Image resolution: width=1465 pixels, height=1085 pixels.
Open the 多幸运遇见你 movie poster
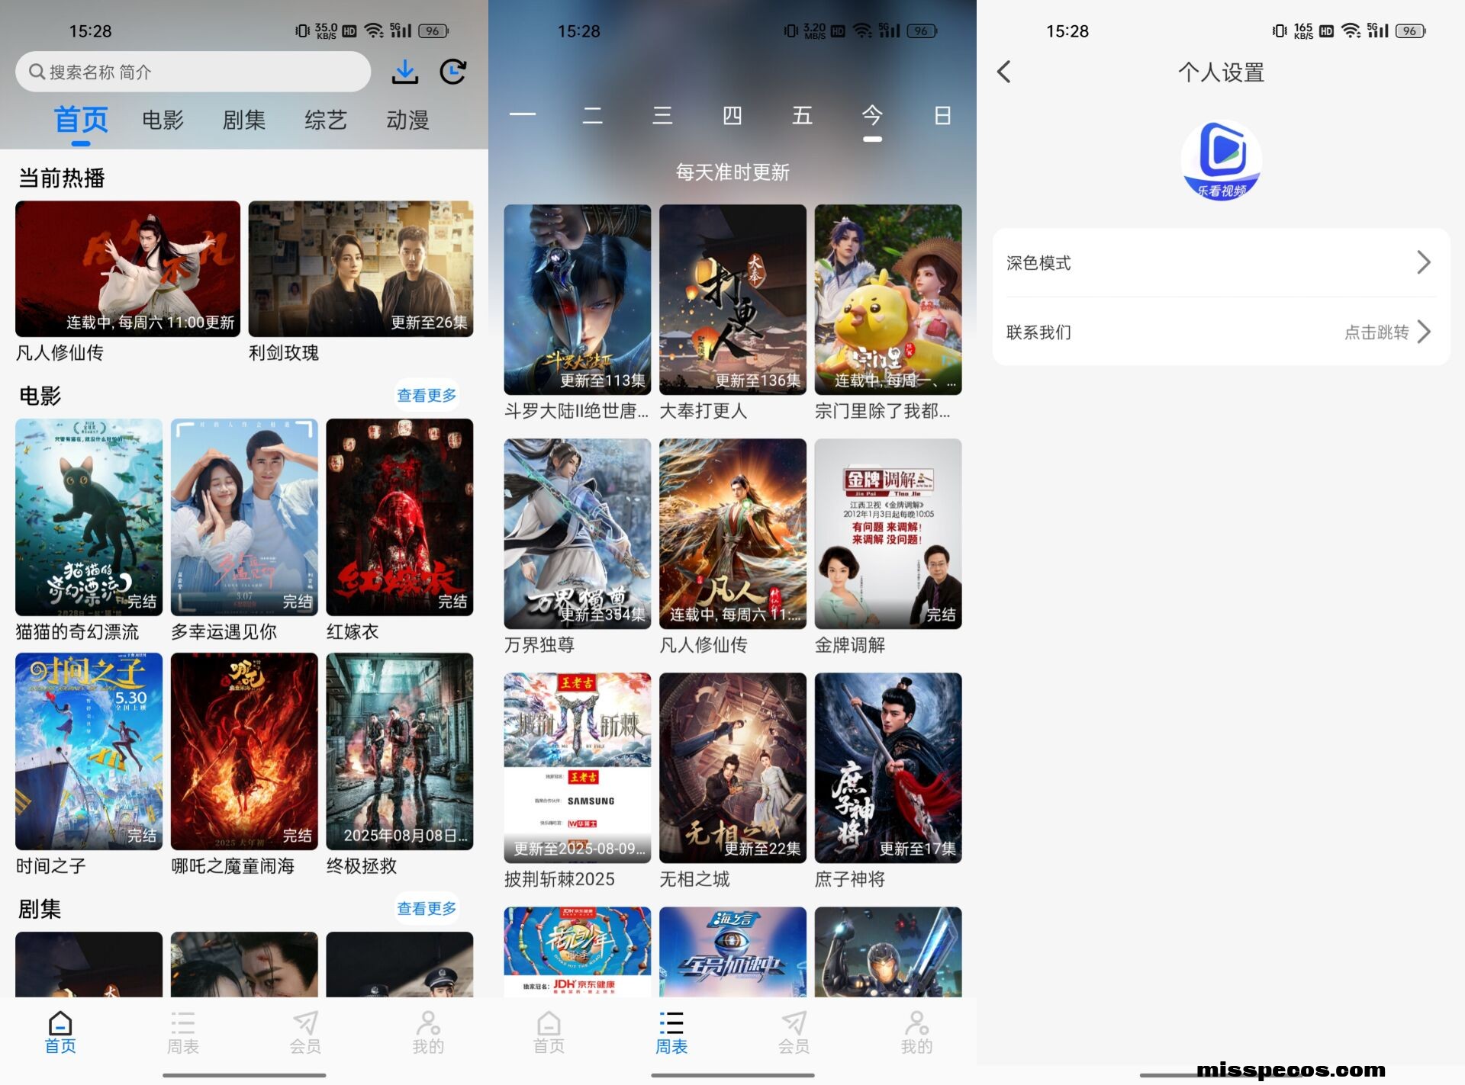[244, 517]
